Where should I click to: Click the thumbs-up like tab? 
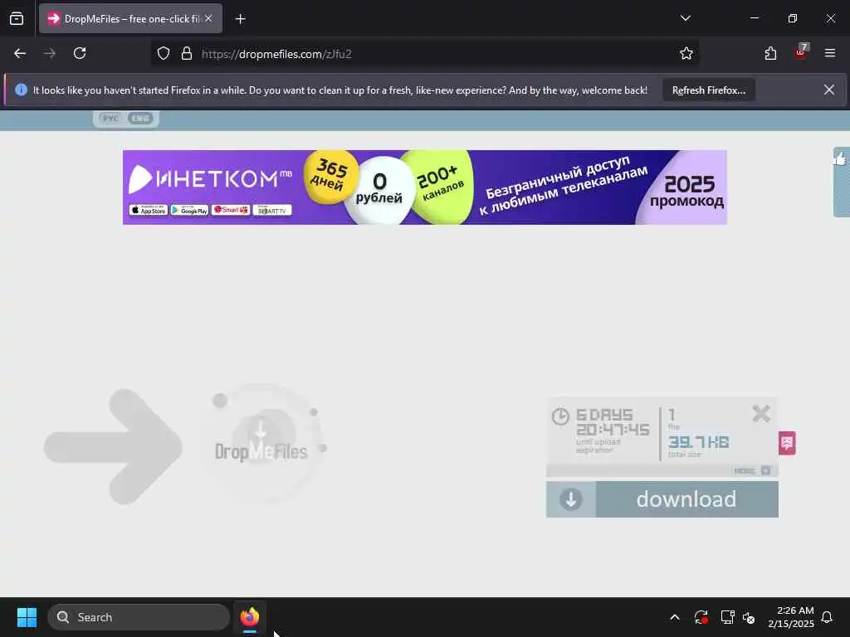pos(842,181)
